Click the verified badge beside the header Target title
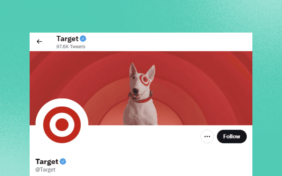 [83, 39]
